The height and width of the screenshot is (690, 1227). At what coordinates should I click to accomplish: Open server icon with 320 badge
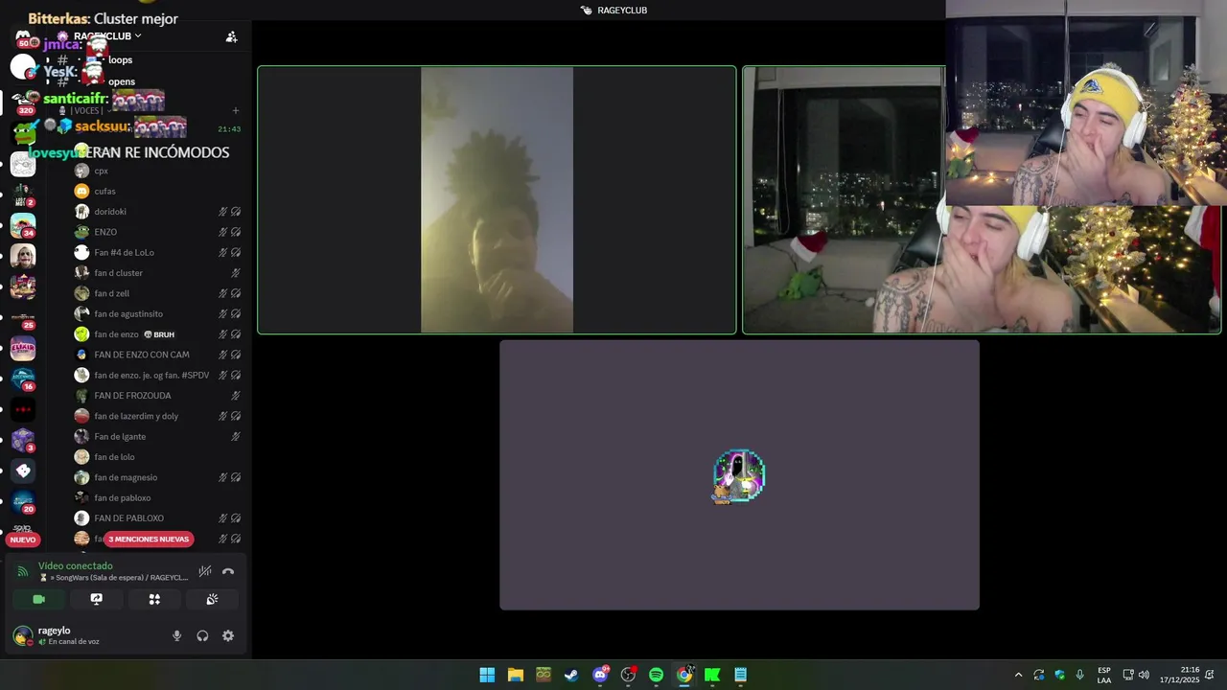[x=23, y=102]
